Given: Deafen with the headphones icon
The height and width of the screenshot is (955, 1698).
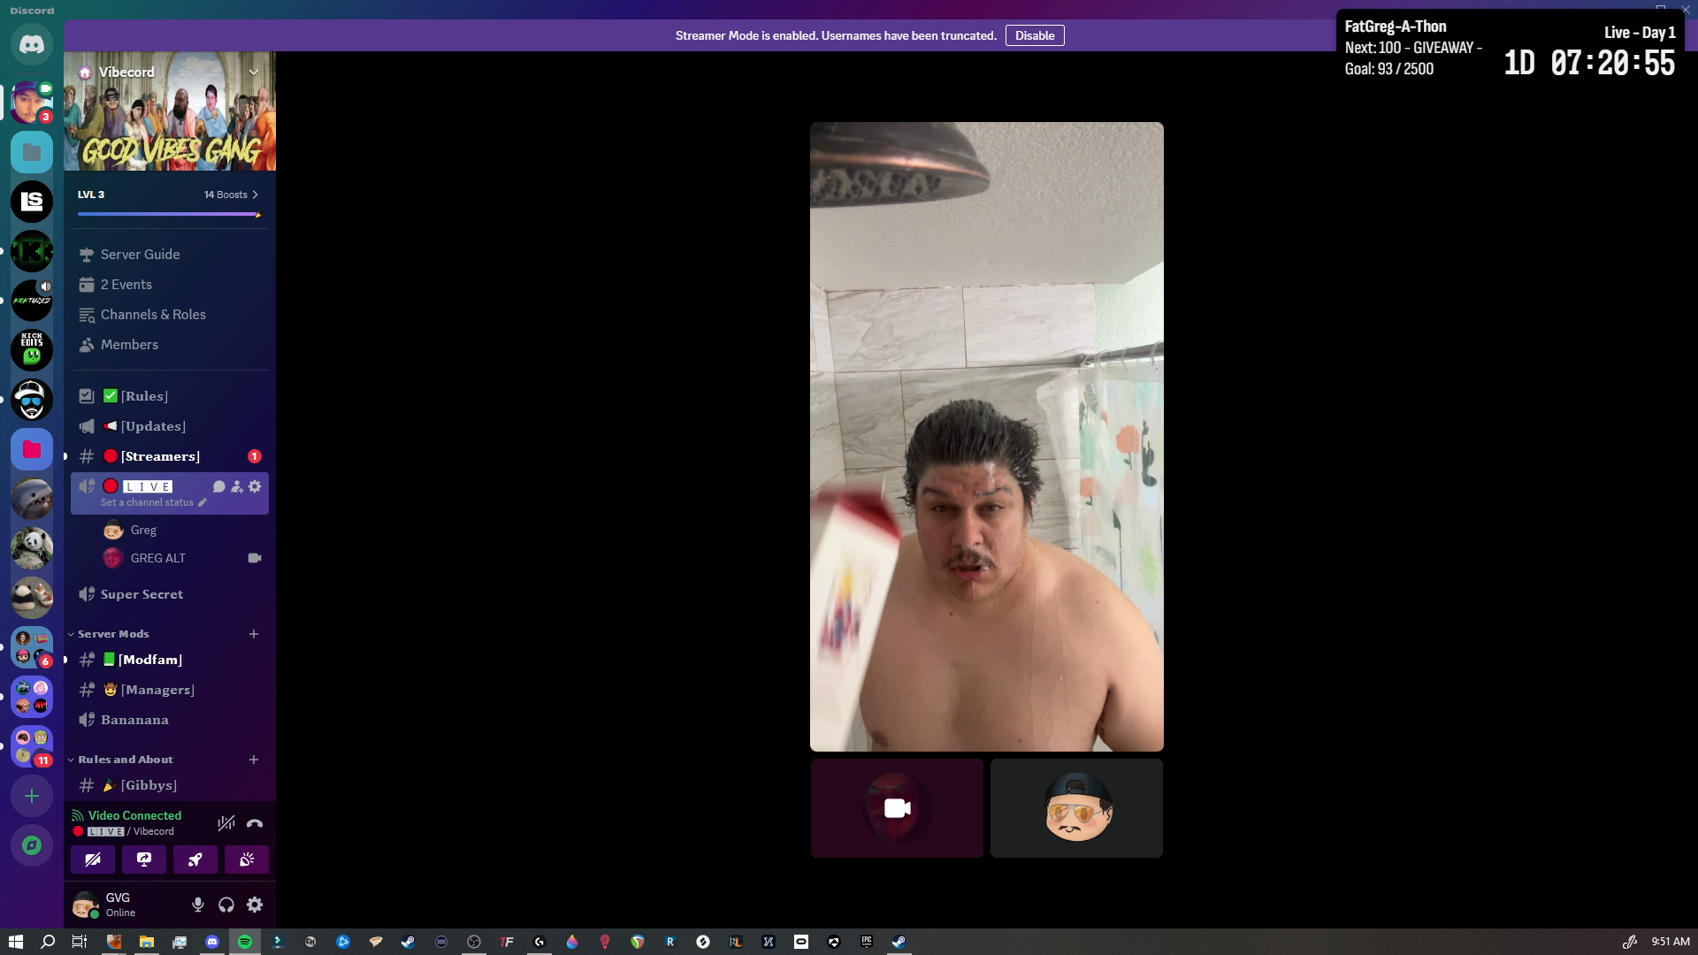Looking at the screenshot, I should (x=226, y=905).
